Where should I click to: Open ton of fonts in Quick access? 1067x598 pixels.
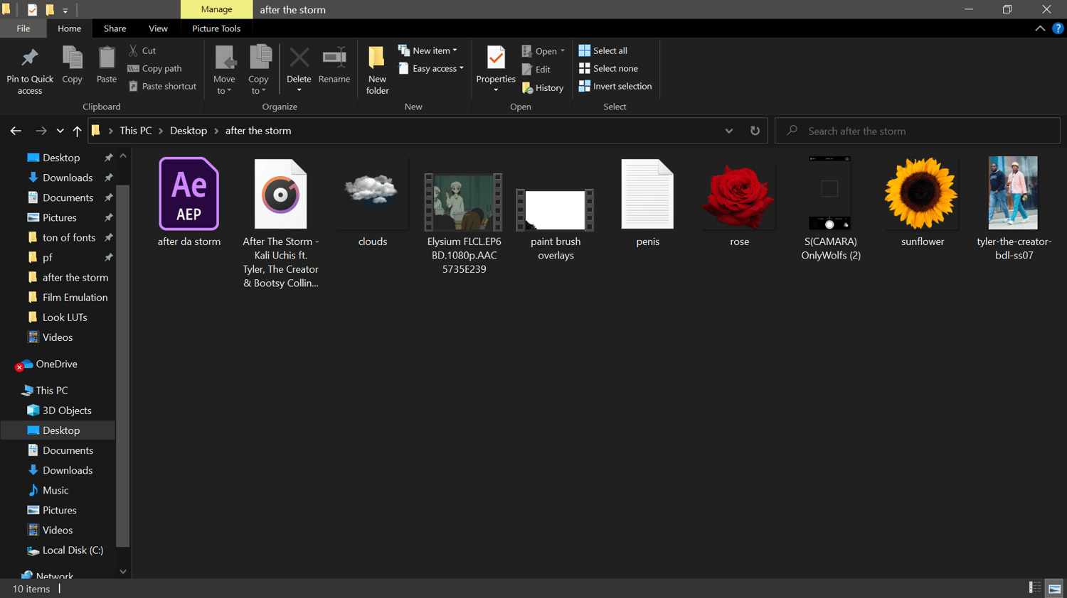pyautogui.click(x=69, y=237)
